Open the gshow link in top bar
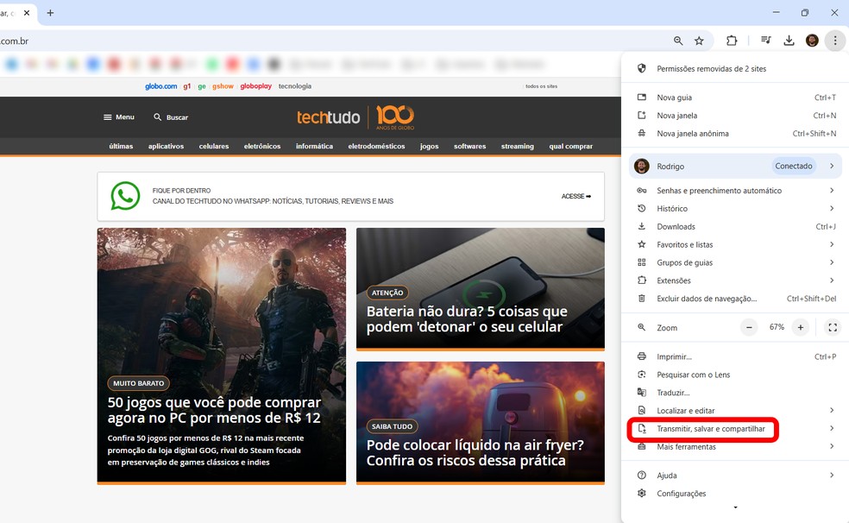The image size is (849, 523). 223,86
